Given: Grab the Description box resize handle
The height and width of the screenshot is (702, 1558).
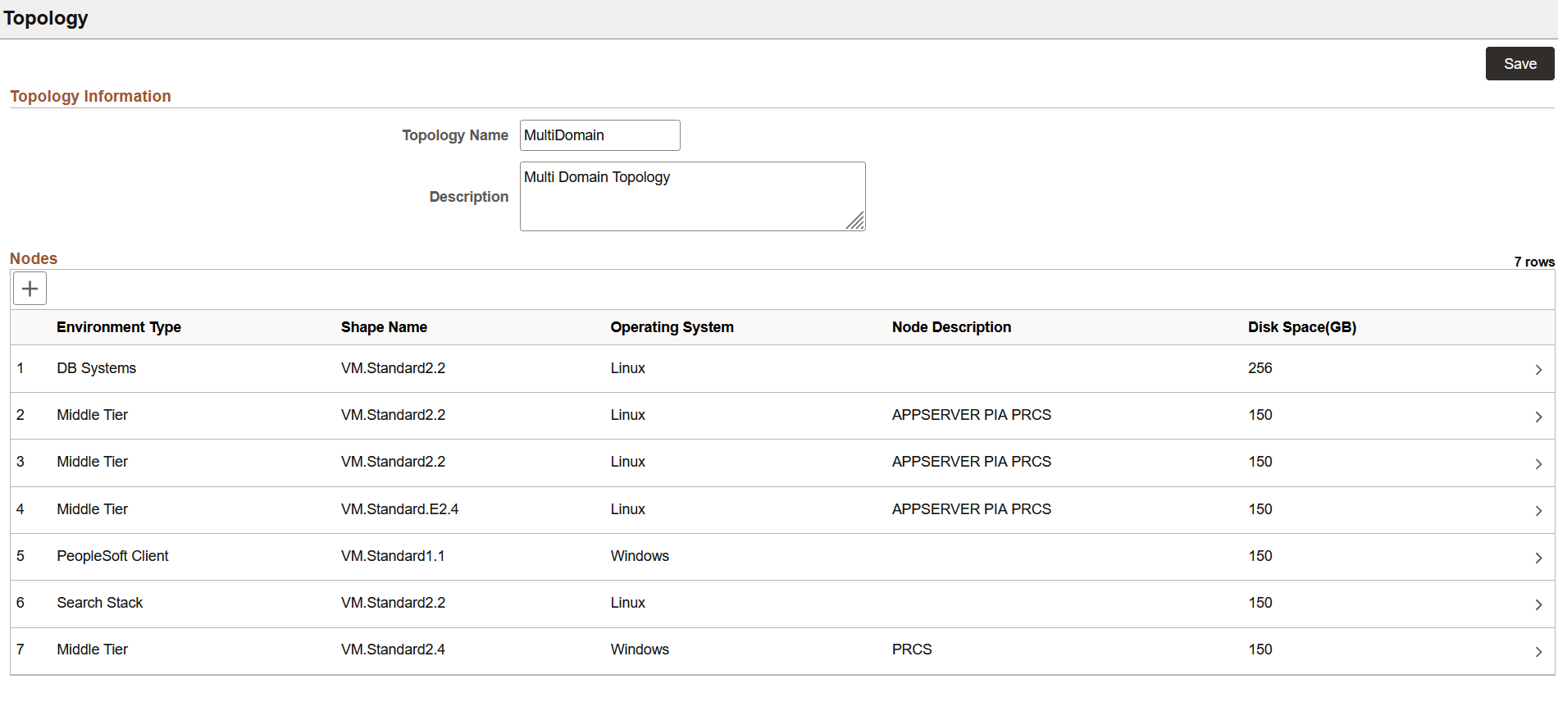Looking at the screenshot, I should pos(855,221).
